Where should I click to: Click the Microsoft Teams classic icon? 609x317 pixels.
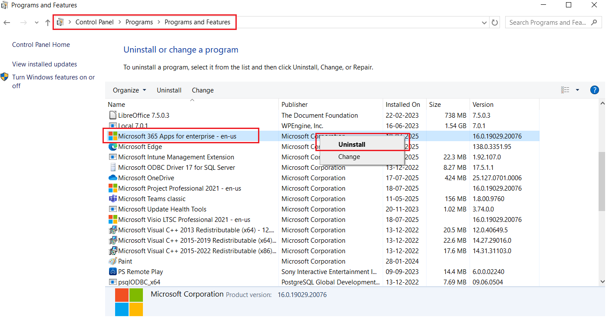pos(113,199)
